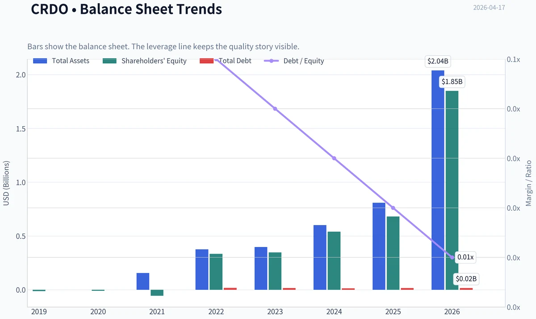Click the 2024 Debt / Equity line marker

pos(334,158)
